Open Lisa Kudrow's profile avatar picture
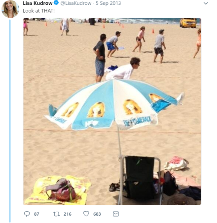Image resolution: width=217 pixels, height=223 pixels. click(x=10, y=9)
